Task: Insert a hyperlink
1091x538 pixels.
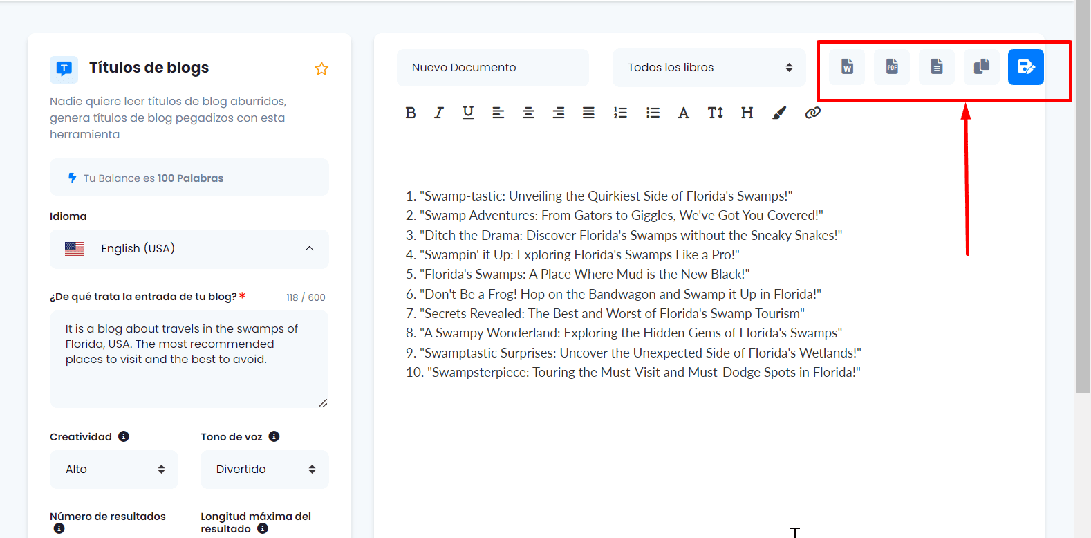Action: (x=813, y=113)
